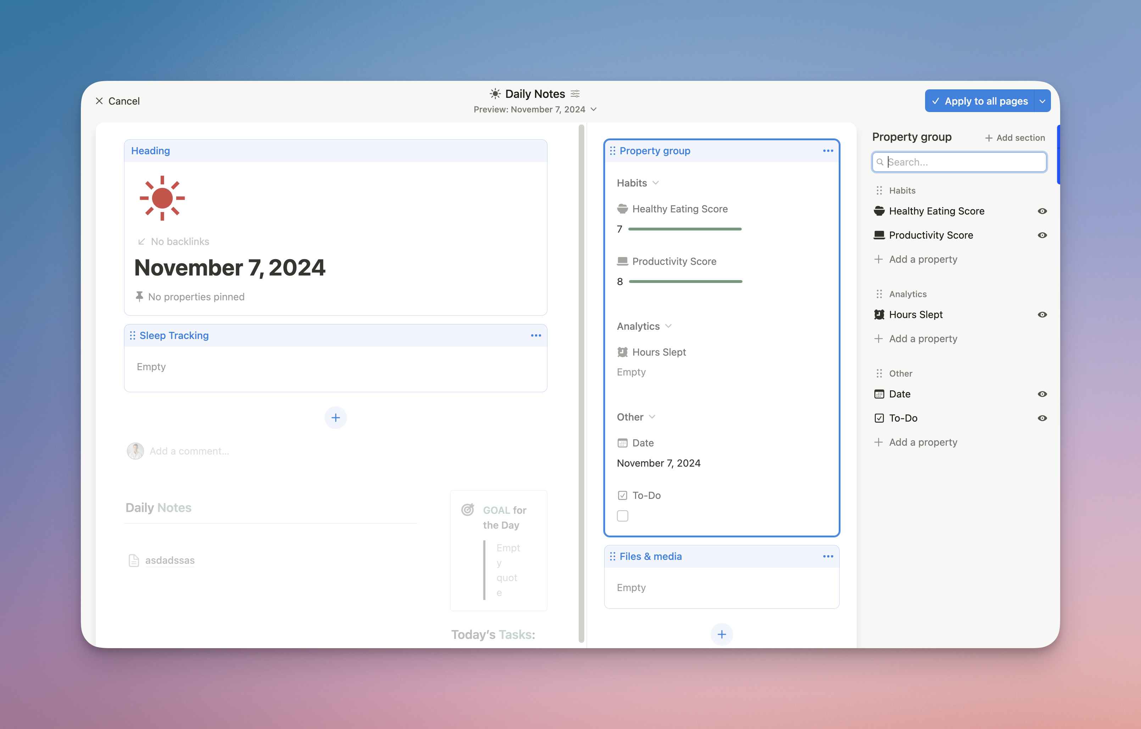Click the checkbox icon of To-Do in sidebar
The image size is (1141, 729).
[x=879, y=418]
